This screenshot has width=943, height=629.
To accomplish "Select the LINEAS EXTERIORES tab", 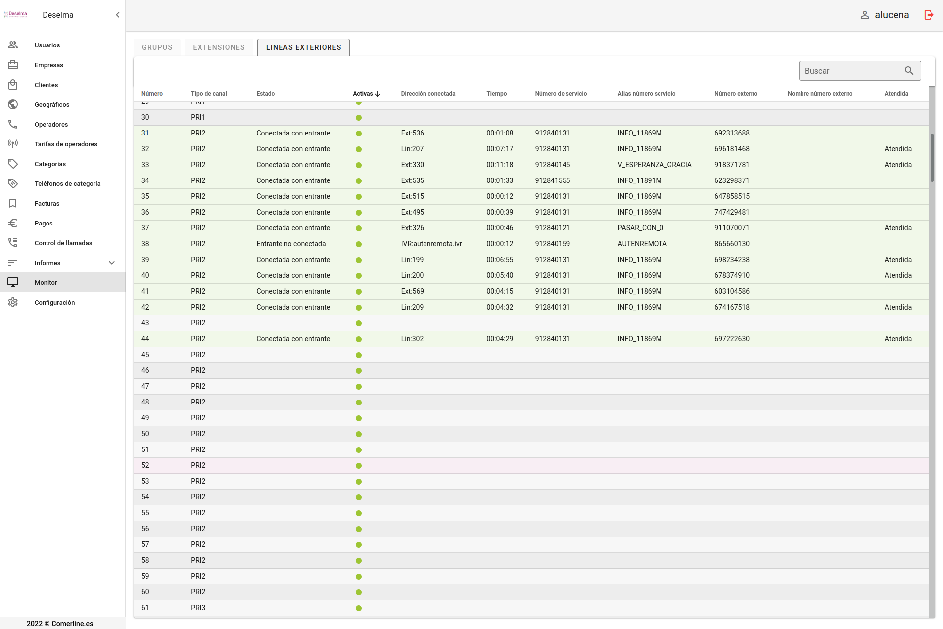I will tap(304, 47).
